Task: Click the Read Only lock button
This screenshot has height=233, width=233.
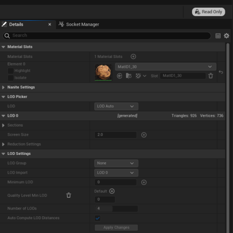Action: coord(208,12)
